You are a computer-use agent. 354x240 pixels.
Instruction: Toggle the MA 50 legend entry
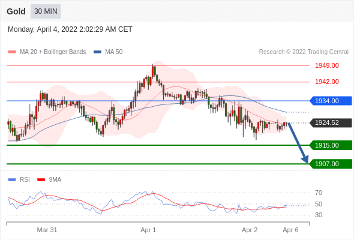(108, 52)
